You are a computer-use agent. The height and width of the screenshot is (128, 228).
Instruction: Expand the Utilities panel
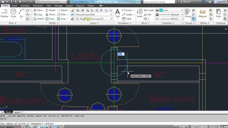(x=204, y=23)
